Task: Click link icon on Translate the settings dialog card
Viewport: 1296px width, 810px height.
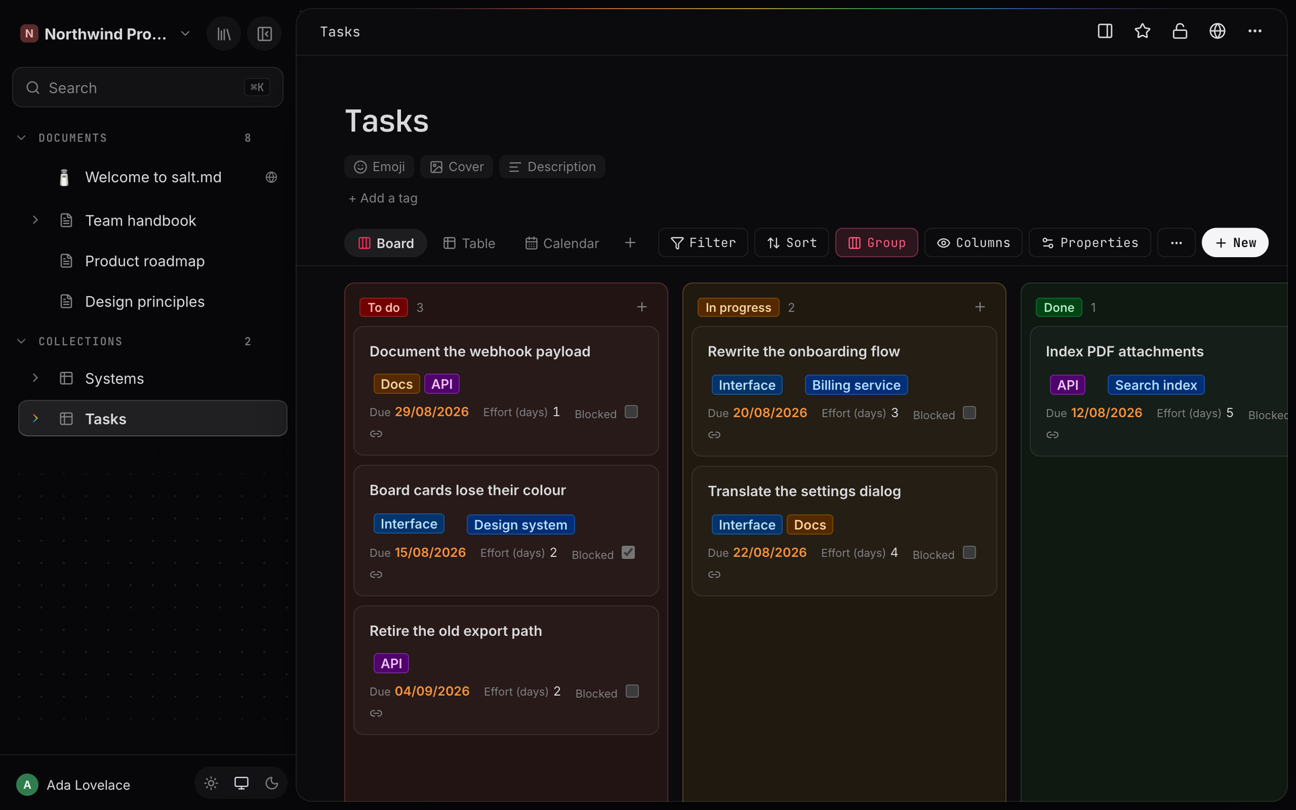Action: click(x=714, y=574)
